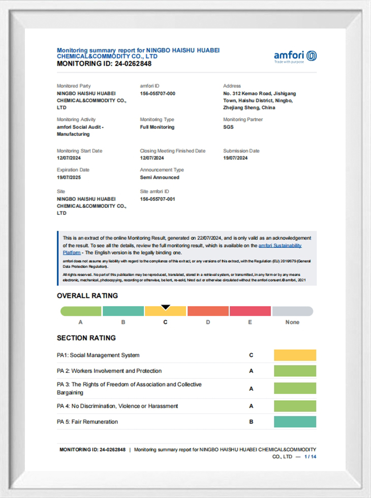371x498 pixels.
Task: Click the Monitoring Partner value SGS
Action: click(228, 127)
